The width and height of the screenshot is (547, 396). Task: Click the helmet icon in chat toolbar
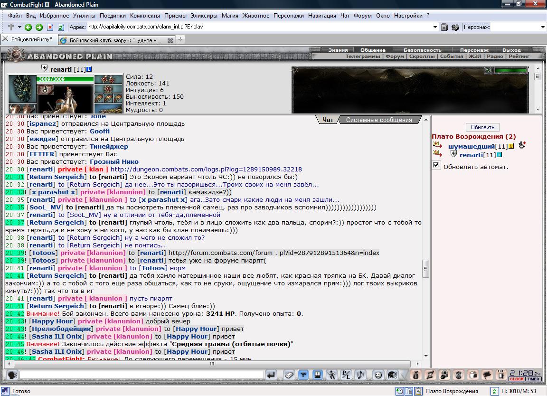coord(392,375)
